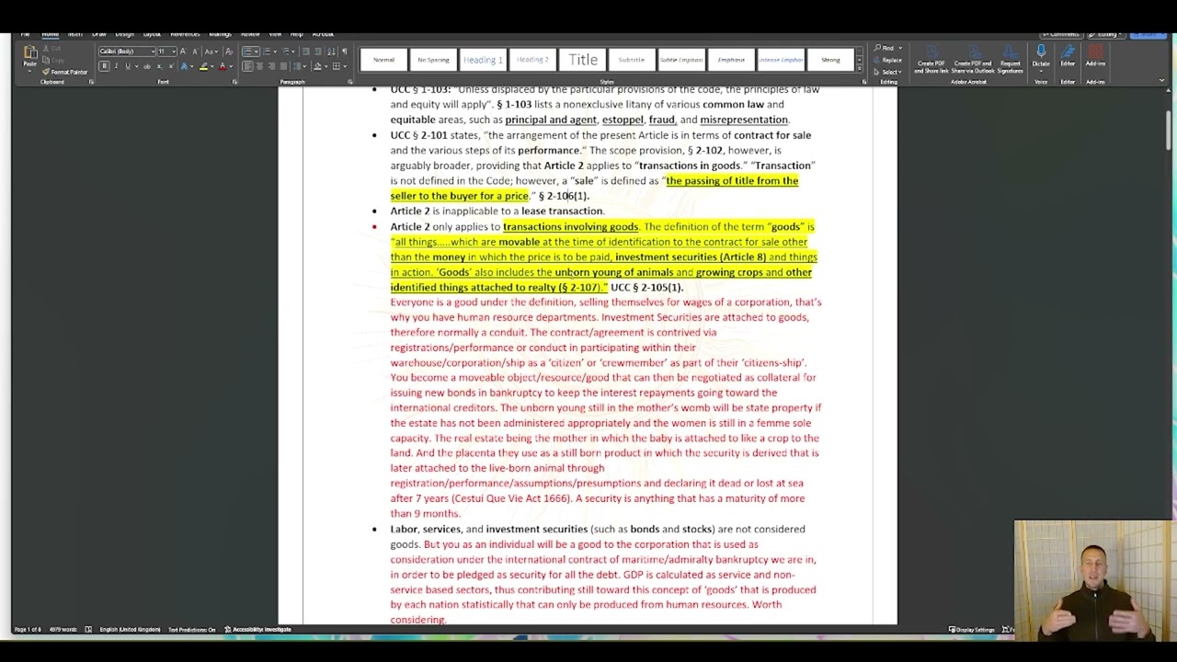1177x662 pixels.
Task: Open the Change Case dropdown
Action: pos(211,51)
